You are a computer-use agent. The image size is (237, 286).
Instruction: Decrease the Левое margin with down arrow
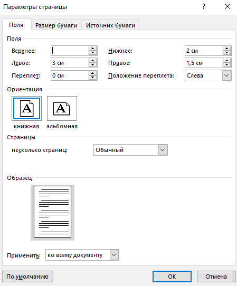[x=92, y=65]
